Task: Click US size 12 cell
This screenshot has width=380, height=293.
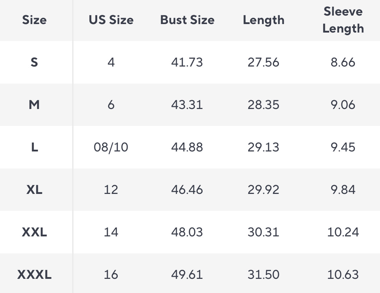Action: click(111, 190)
